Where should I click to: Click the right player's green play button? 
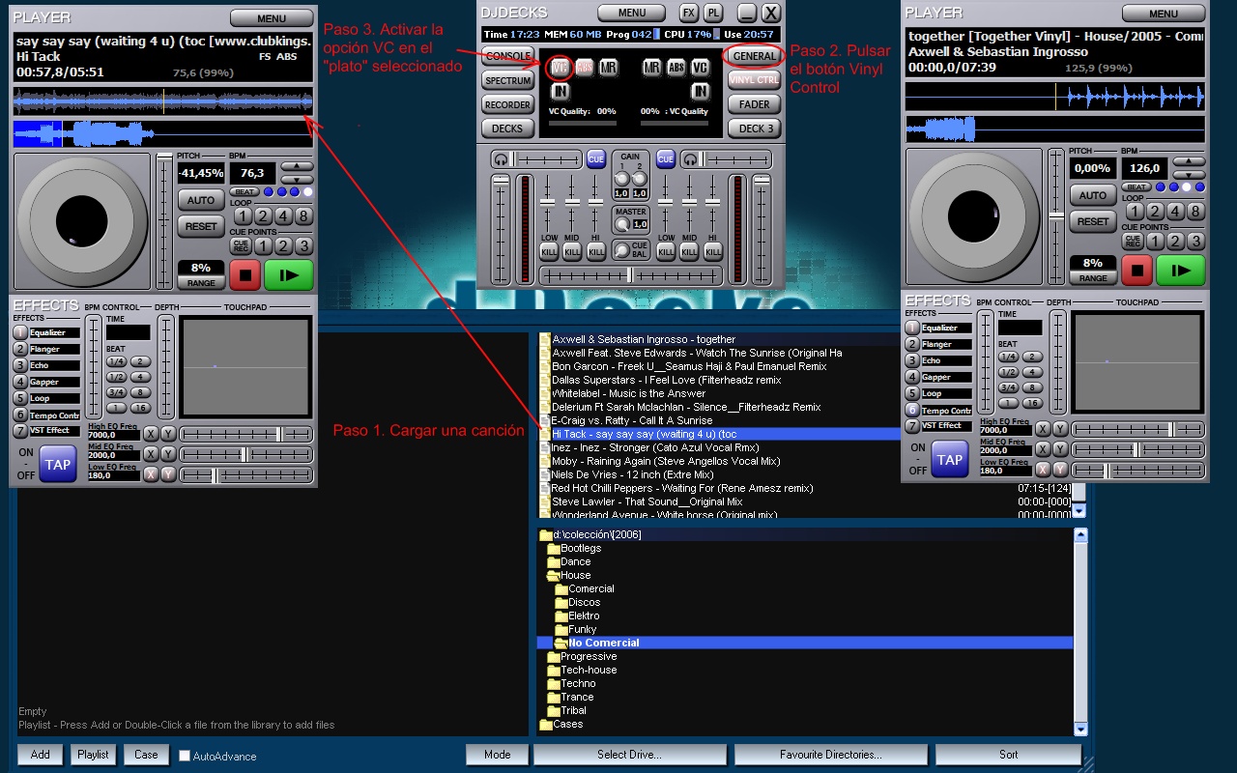[1181, 270]
